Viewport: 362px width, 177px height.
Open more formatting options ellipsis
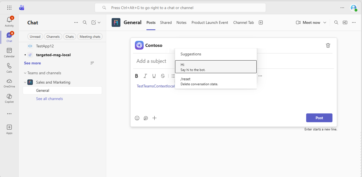[260, 76]
